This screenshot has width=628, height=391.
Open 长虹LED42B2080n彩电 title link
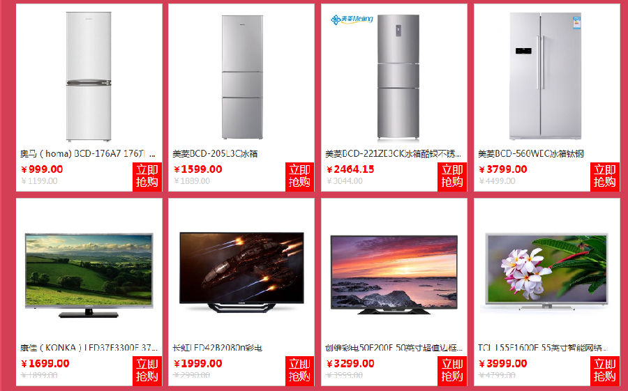[x=218, y=348]
